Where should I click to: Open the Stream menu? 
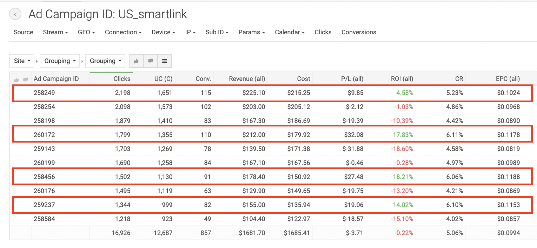[55, 32]
